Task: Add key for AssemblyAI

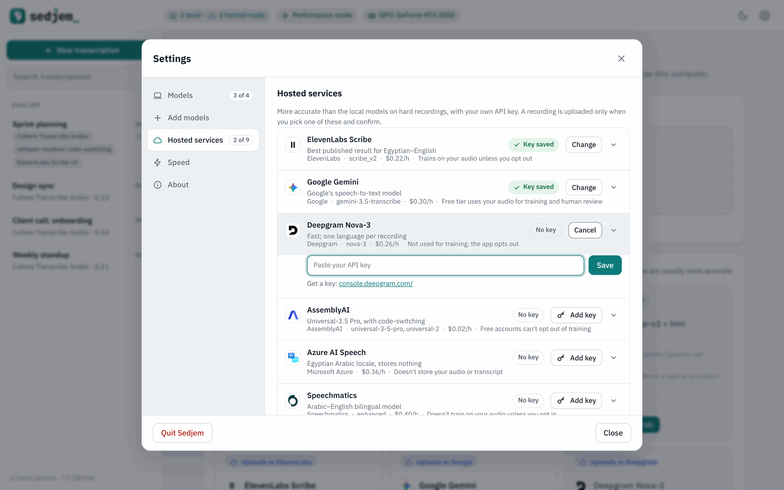Action: (x=576, y=315)
